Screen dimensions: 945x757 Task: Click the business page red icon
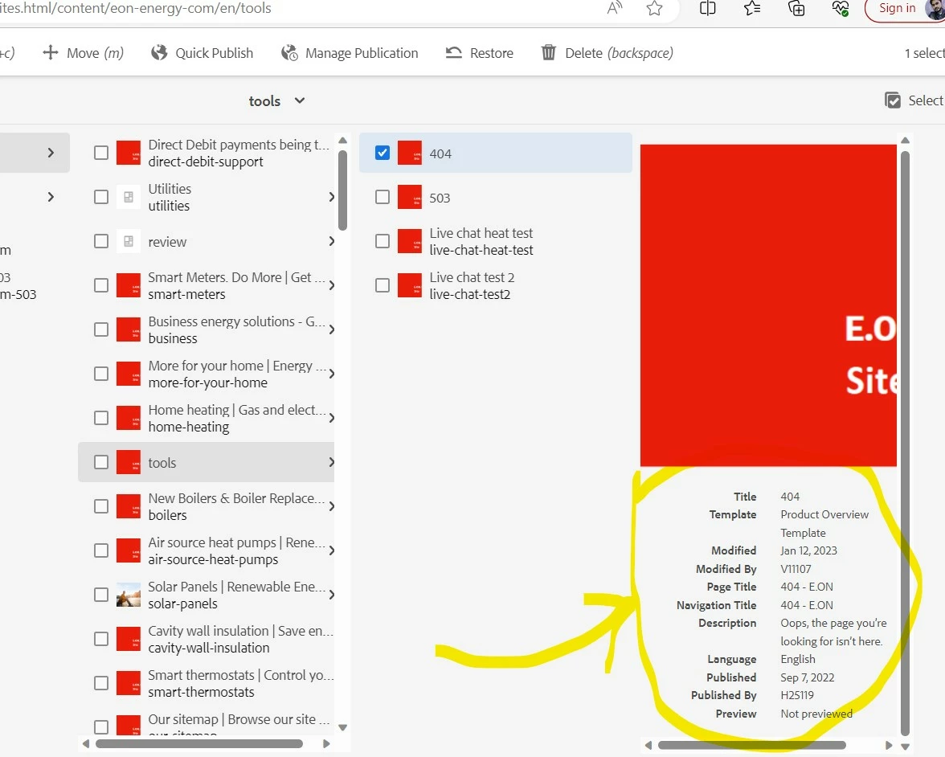pos(129,329)
